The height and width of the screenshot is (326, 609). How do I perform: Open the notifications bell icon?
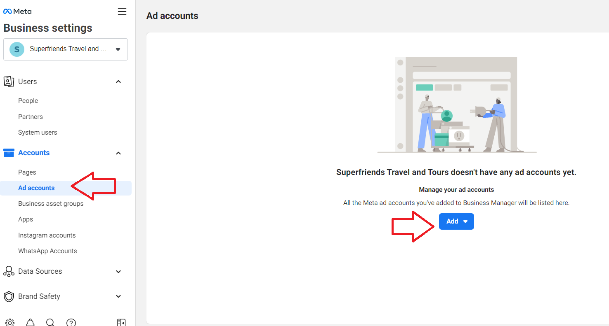[30, 322]
